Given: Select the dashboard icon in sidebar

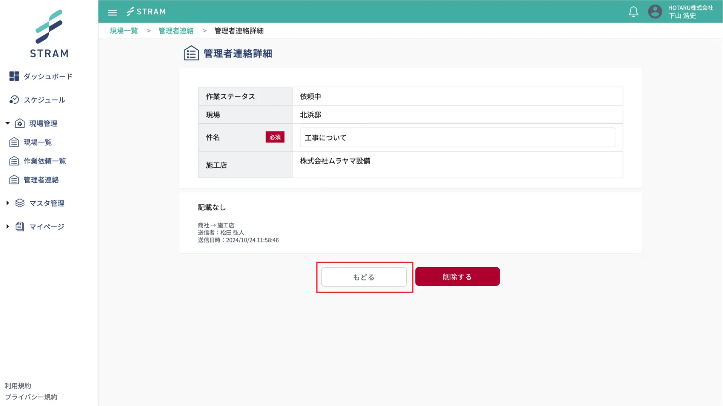Looking at the screenshot, I should 14,76.
